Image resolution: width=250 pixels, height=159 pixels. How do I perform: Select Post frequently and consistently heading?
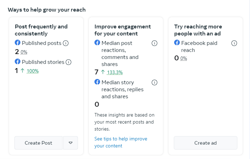[41, 30]
